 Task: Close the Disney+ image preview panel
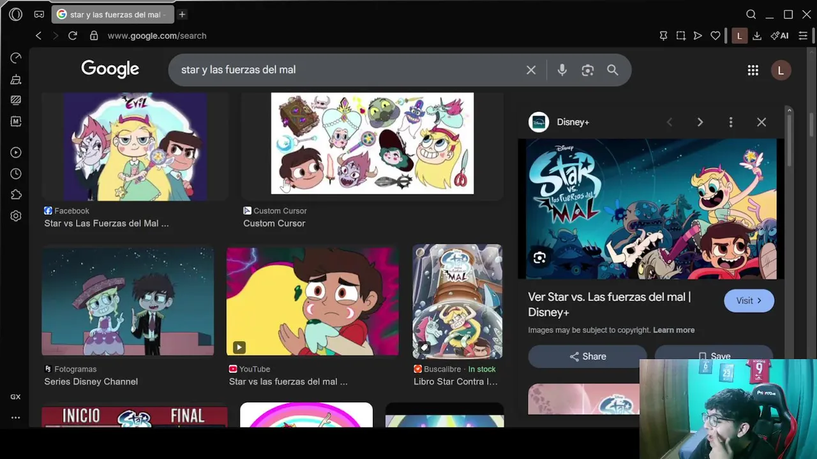click(x=761, y=122)
